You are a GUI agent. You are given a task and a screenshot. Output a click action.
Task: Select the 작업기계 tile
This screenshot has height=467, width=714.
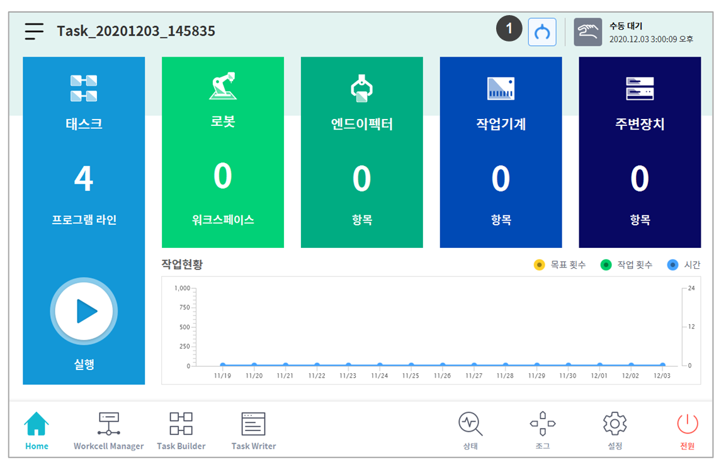coord(501,152)
